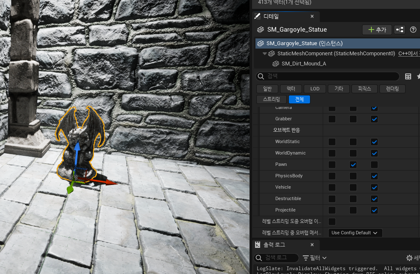
Task: Set Pawn response to Block
Action: pos(374,165)
